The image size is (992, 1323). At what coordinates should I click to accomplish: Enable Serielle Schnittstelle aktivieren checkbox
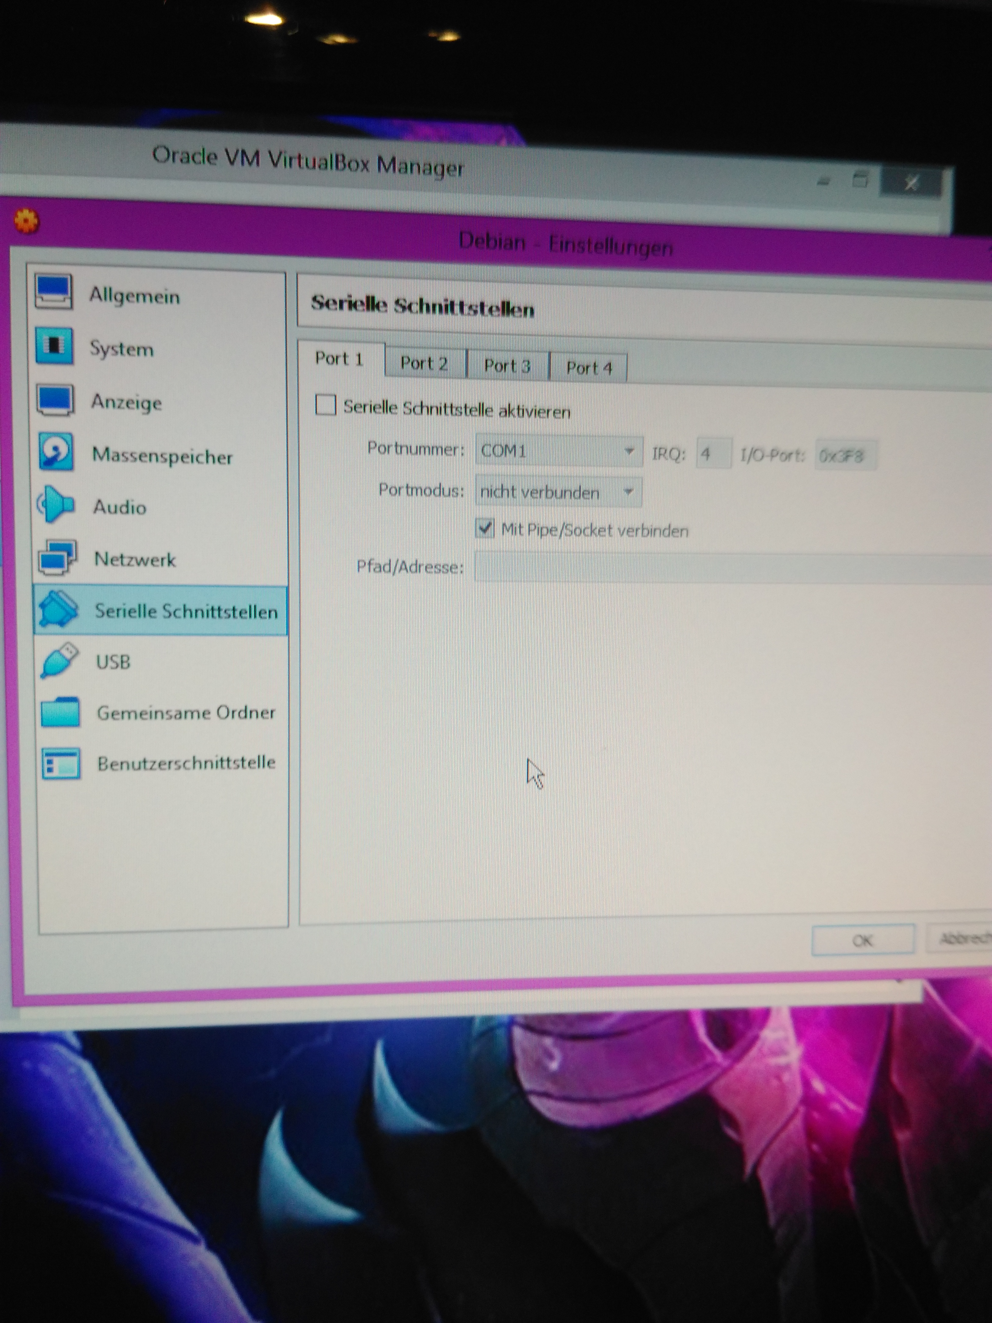326,405
